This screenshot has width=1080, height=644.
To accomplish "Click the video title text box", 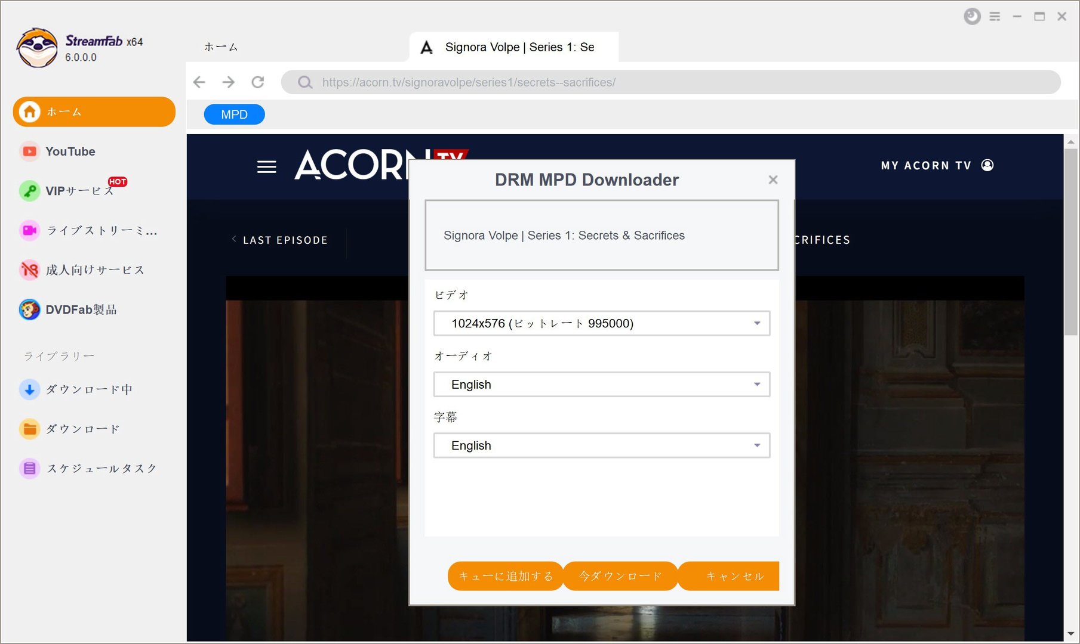I will point(602,235).
